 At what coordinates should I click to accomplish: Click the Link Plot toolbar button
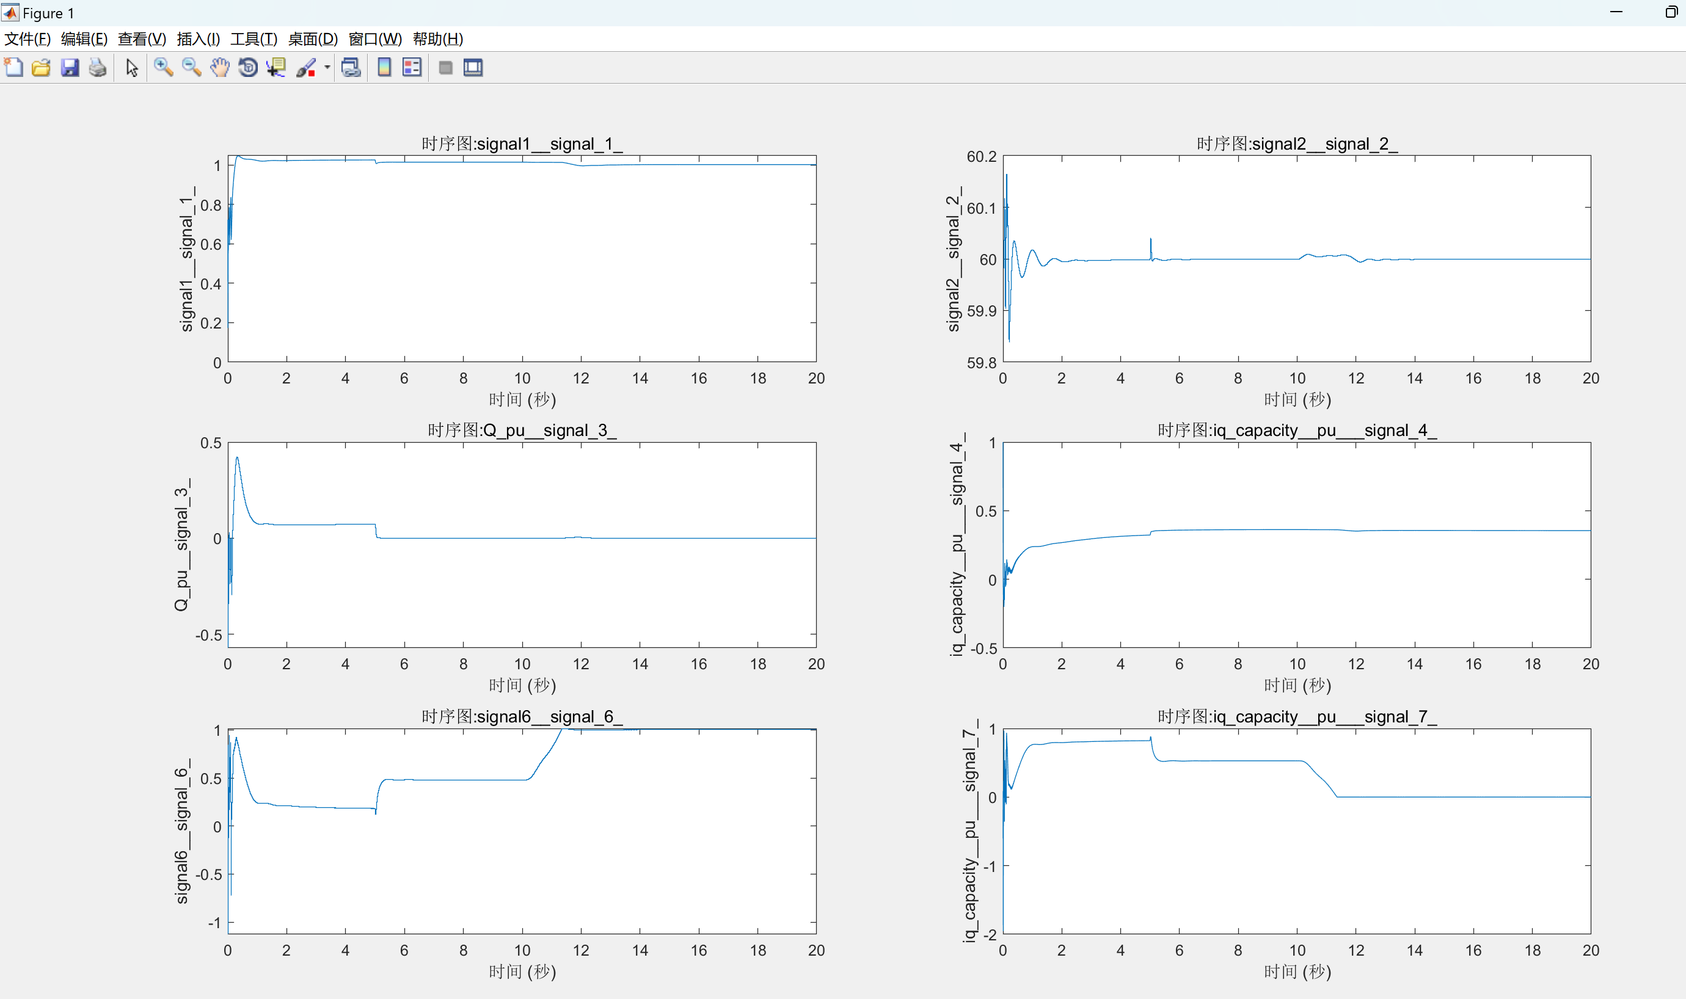tap(351, 67)
